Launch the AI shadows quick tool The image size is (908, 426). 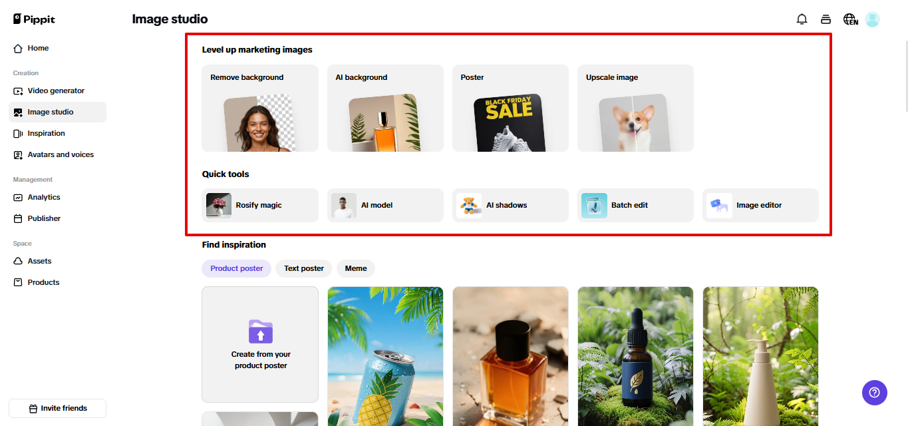point(510,205)
